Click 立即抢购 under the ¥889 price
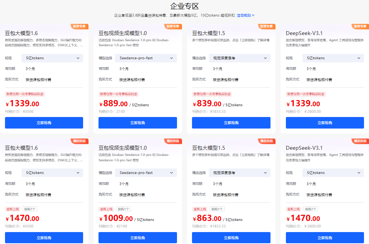The image size is (369, 244). [x=138, y=123]
